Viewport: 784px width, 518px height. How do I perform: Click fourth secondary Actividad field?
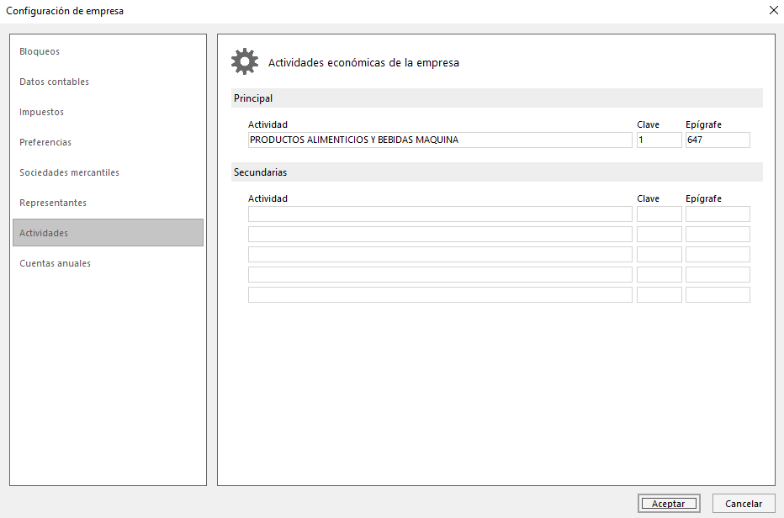tap(440, 274)
